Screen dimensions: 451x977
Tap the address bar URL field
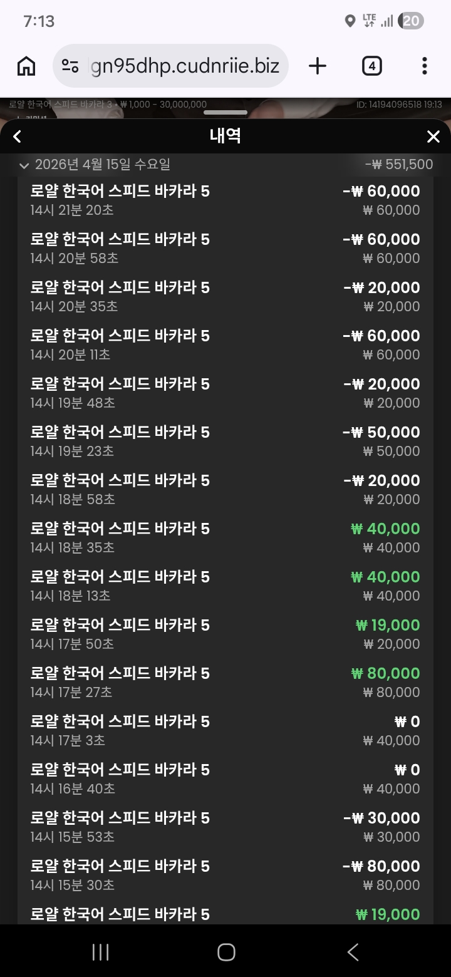(x=185, y=66)
